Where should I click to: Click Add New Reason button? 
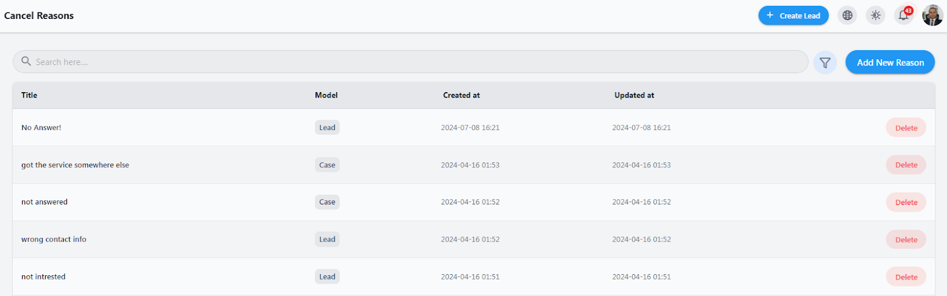[x=890, y=63]
